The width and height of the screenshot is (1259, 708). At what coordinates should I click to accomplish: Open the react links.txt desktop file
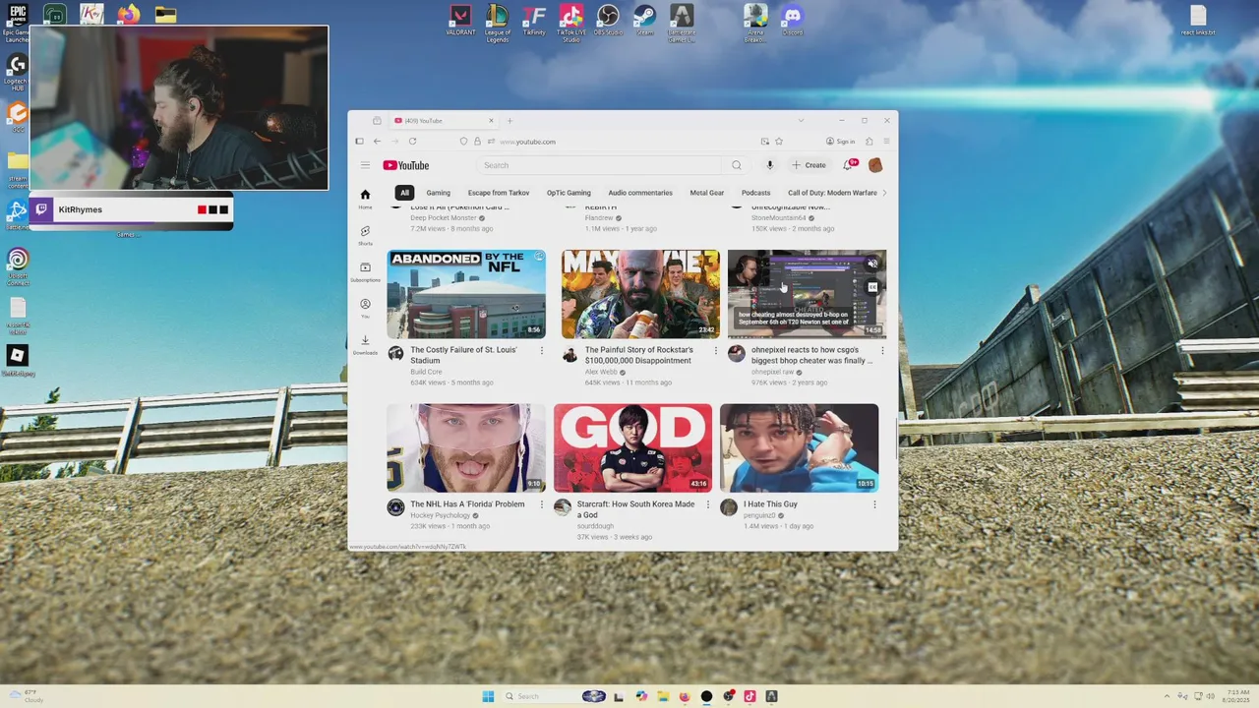1198,22
